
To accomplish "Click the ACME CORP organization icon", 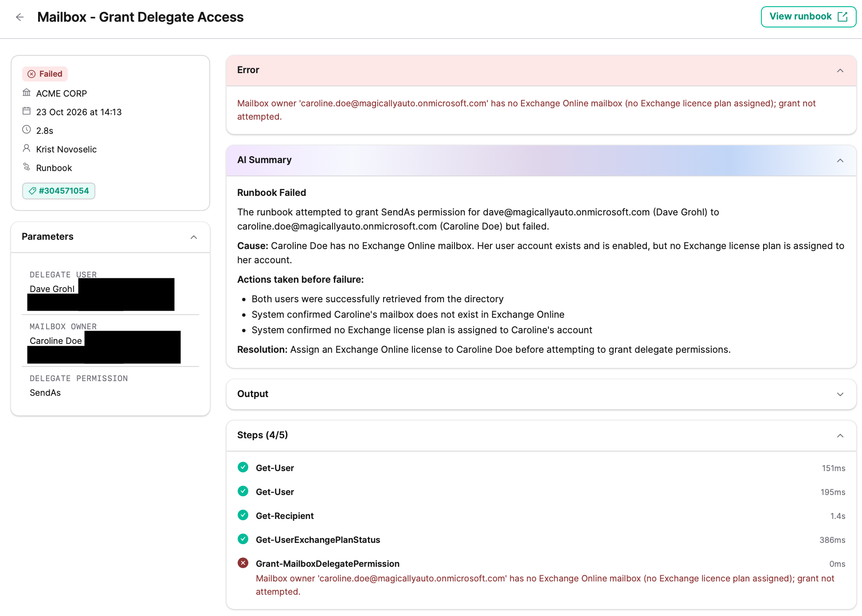I will click(x=27, y=93).
